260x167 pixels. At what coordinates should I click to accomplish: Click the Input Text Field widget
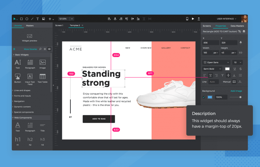[x=30, y=78]
